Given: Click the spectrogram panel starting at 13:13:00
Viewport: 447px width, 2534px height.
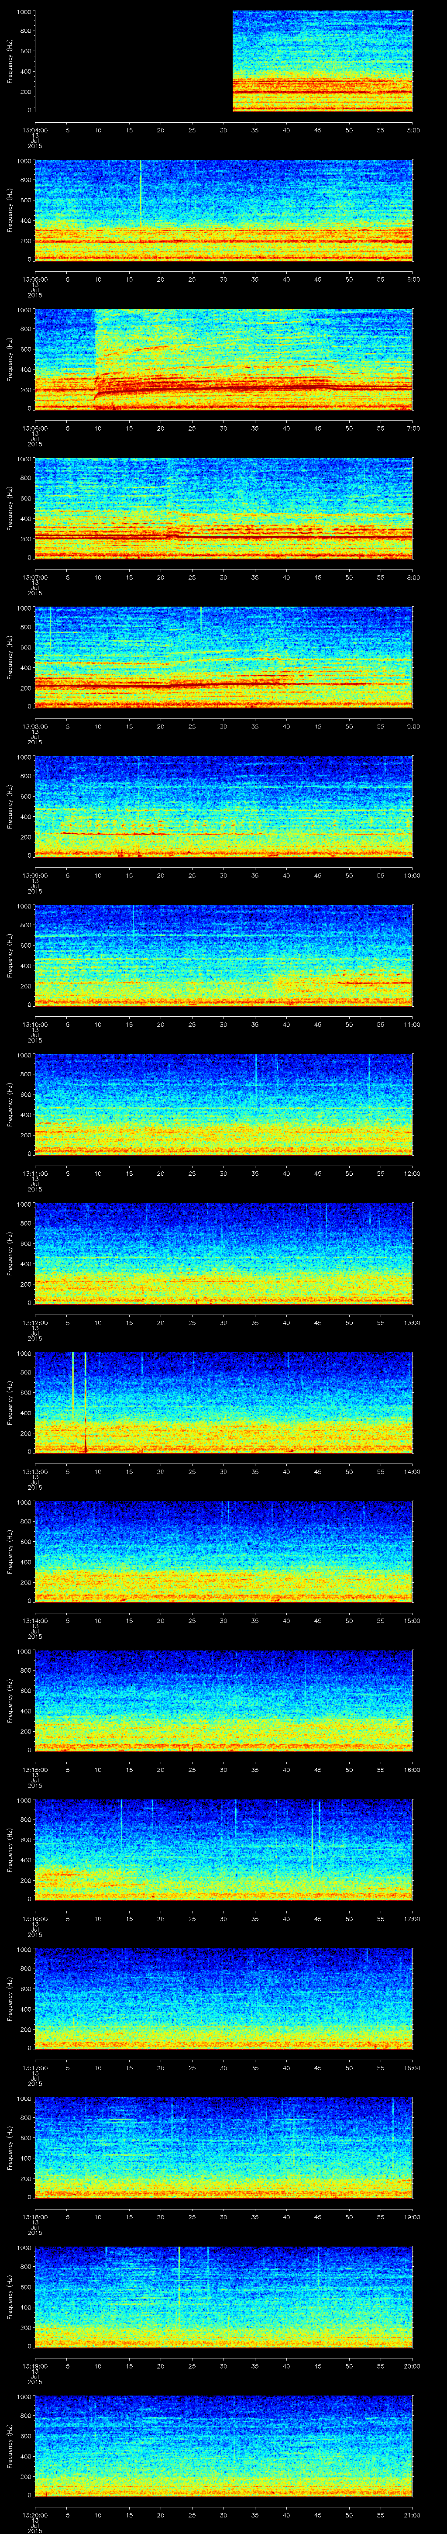Looking at the screenshot, I should coord(224,1402).
